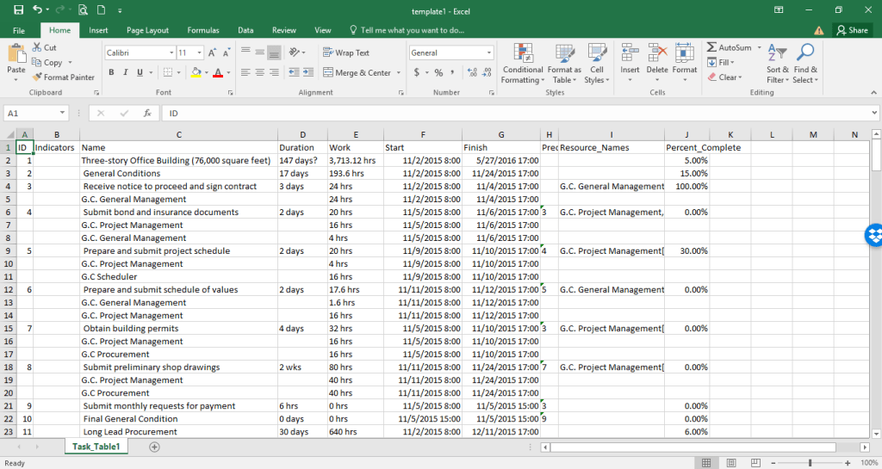882x469 pixels.
Task: Switch to the Insert tab
Action: click(x=98, y=30)
